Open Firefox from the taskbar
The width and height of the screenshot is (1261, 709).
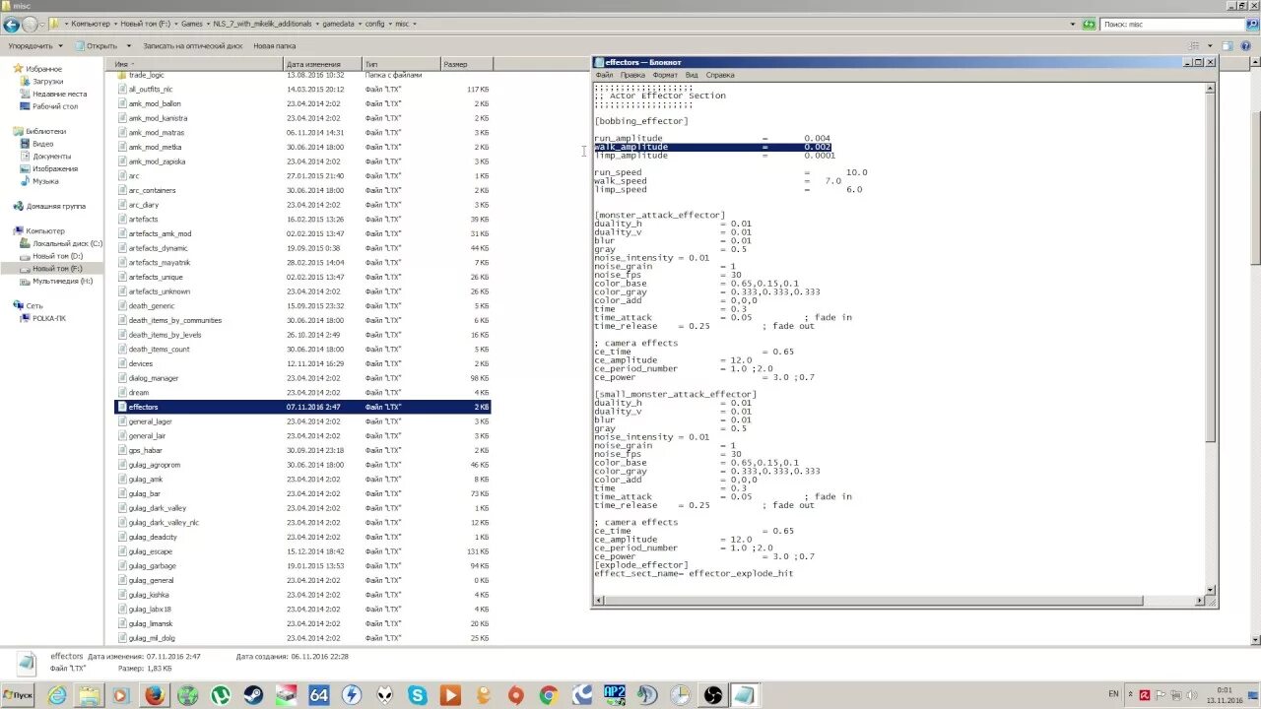tap(154, 695)
